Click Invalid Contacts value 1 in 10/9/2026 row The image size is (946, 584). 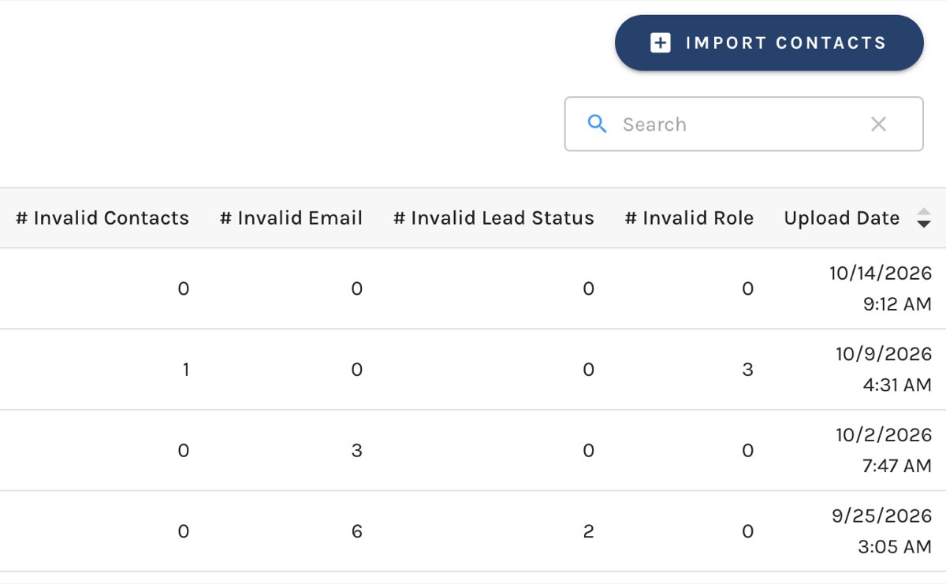pyautogui.click(x=185, y=370)
